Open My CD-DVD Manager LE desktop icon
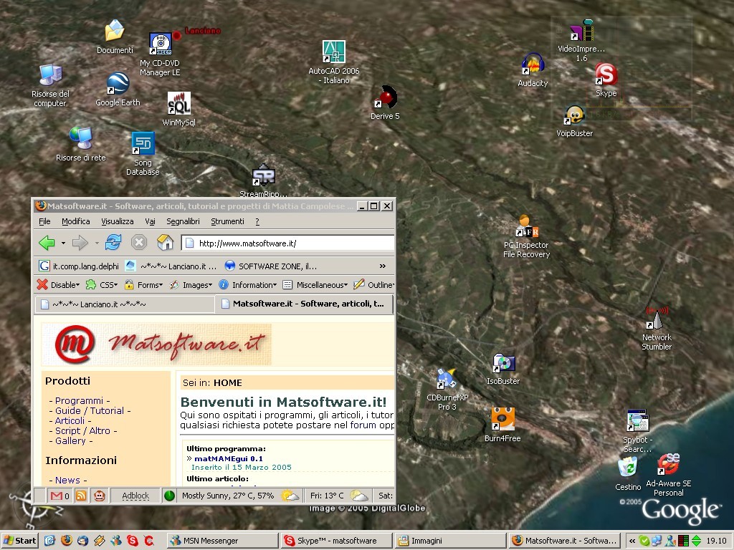Viewport: 734px width, 550px height. (x=160, y=54)
